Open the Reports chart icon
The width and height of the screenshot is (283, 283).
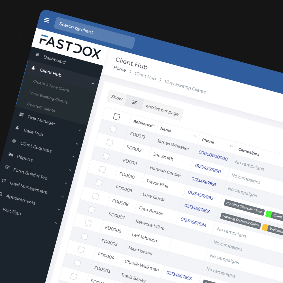11,155
